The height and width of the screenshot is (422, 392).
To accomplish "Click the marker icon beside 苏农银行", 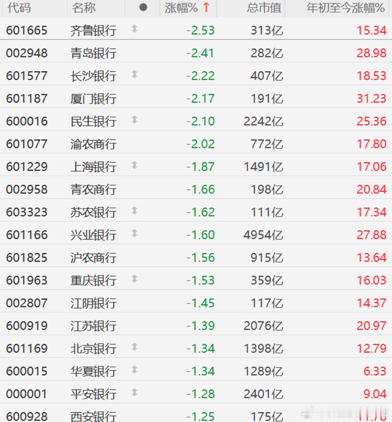I will [134, 210].
